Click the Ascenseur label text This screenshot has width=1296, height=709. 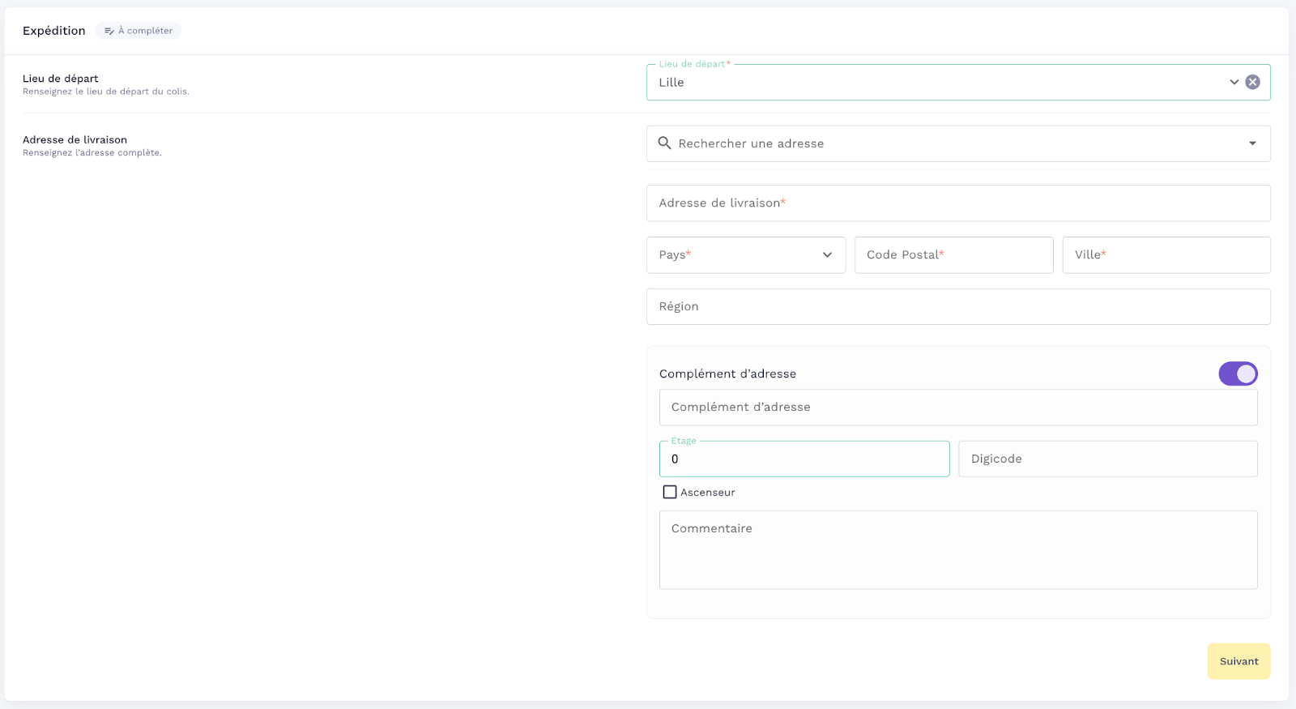point(707,493)
